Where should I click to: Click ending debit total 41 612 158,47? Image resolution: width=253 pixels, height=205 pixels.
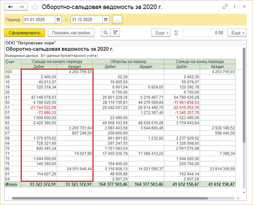tap(186, 184)
